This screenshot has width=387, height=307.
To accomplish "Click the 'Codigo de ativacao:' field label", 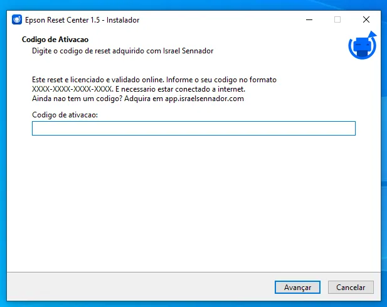I will pyautogui.click(x=65, y=115).
